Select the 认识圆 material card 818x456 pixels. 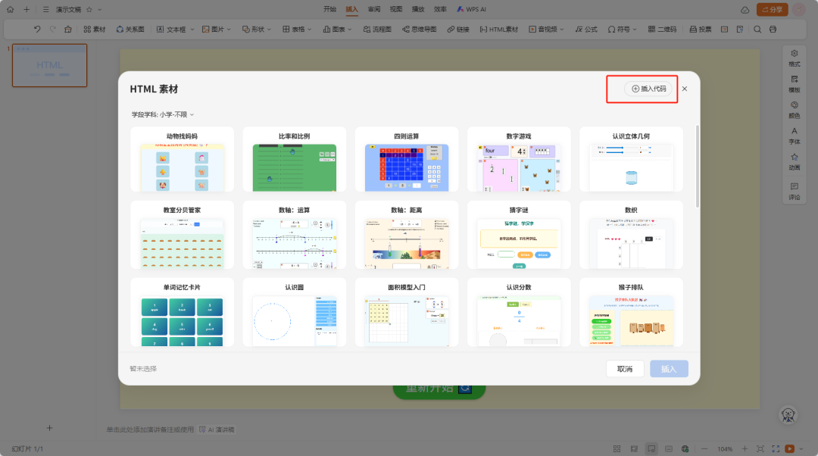point(294,312)
